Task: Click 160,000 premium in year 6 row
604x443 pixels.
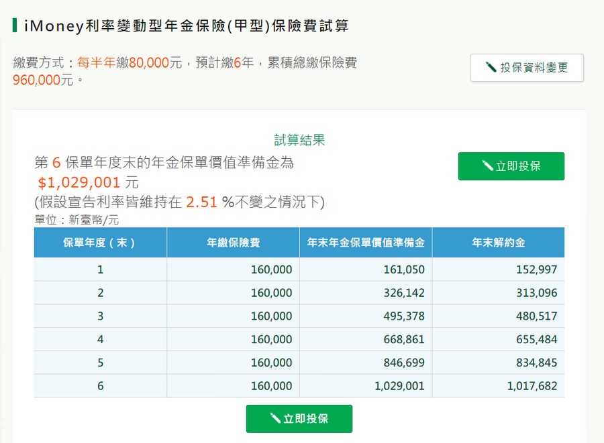Action: click(x=272, y=386)
